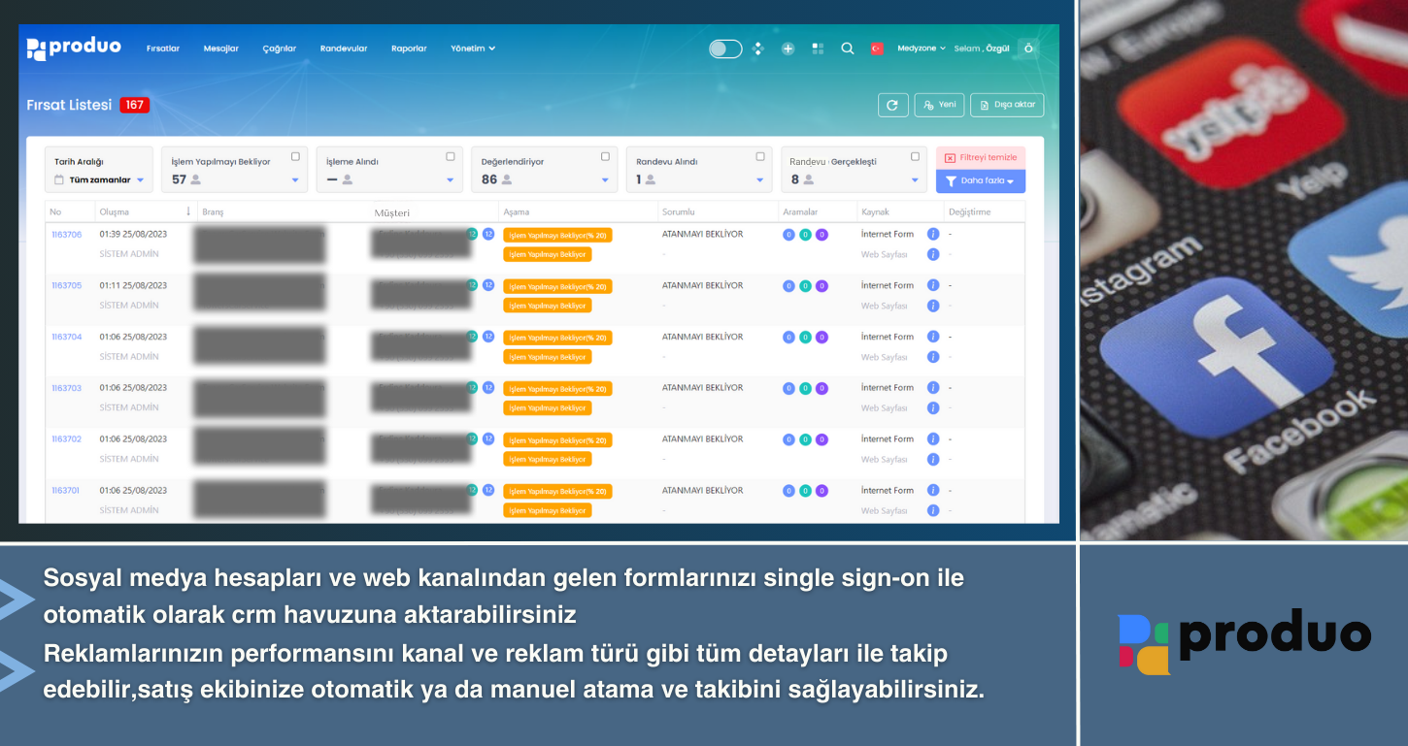Click the blue 0 calls badge in row 1163706
The width and height of the screenshot is (1408, 746).
788,235
